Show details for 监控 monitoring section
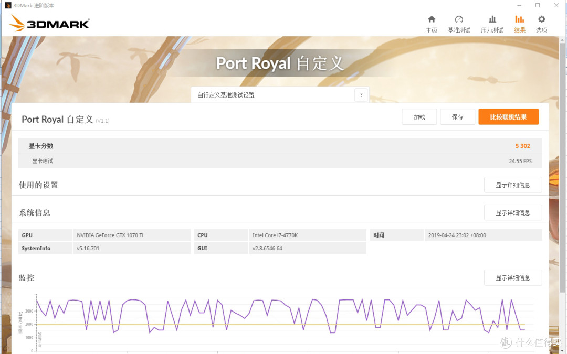The image size is (567, 354). (x=513, y=278)
